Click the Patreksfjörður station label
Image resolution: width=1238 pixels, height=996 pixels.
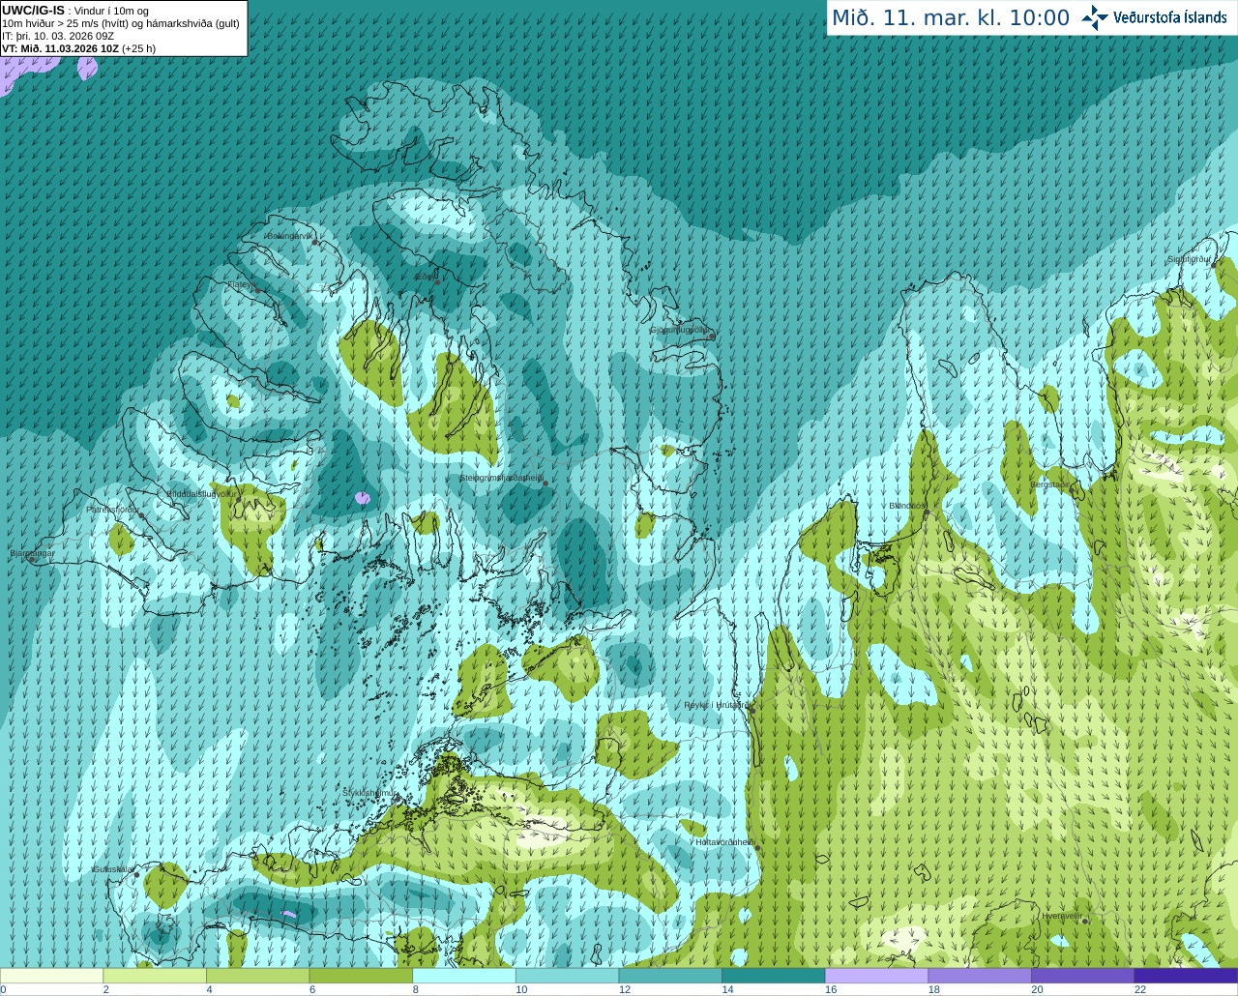pyautogui.click(x=113, y=510)
